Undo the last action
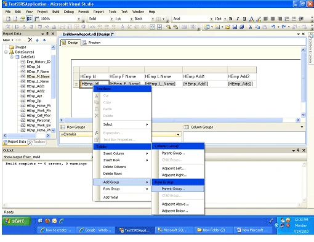The image size is (314, 242). 273,26
